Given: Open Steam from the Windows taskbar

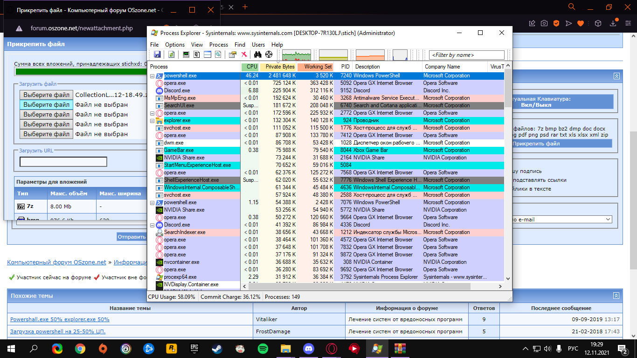Looking at the screenshot, I should click(x=217, y=348).
